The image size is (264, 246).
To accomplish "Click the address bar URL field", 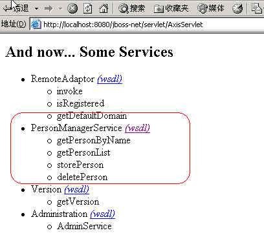I will [x=147, y=25].
